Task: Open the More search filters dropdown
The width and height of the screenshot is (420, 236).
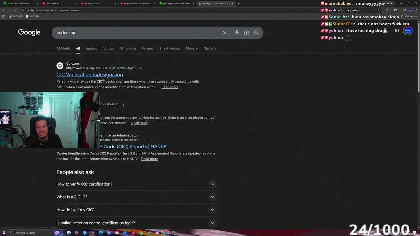Action: [192, 49]
